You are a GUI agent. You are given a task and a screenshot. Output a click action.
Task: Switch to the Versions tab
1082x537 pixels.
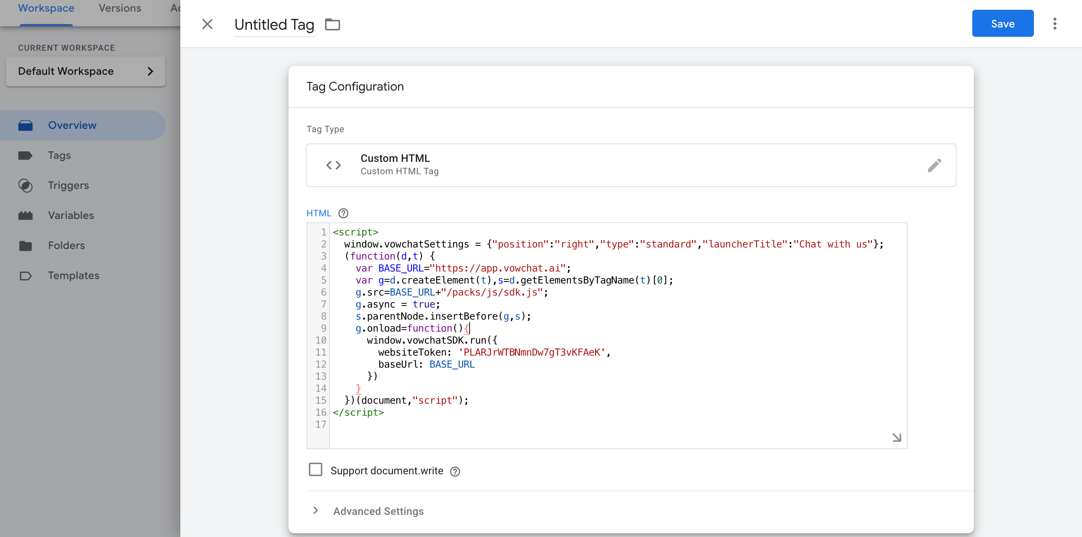(120, 8)
